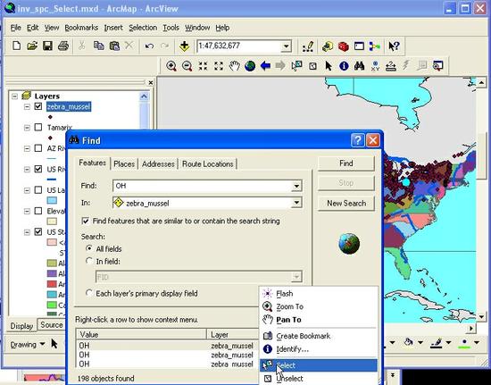The height and width of the screenshot is (385, 491).
Task: Open the Selection menu
Action: point(143,28)
